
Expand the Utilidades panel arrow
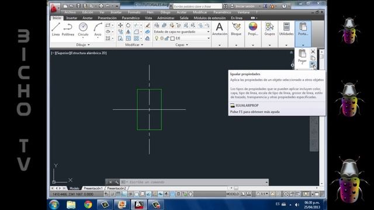click(286, 45)
